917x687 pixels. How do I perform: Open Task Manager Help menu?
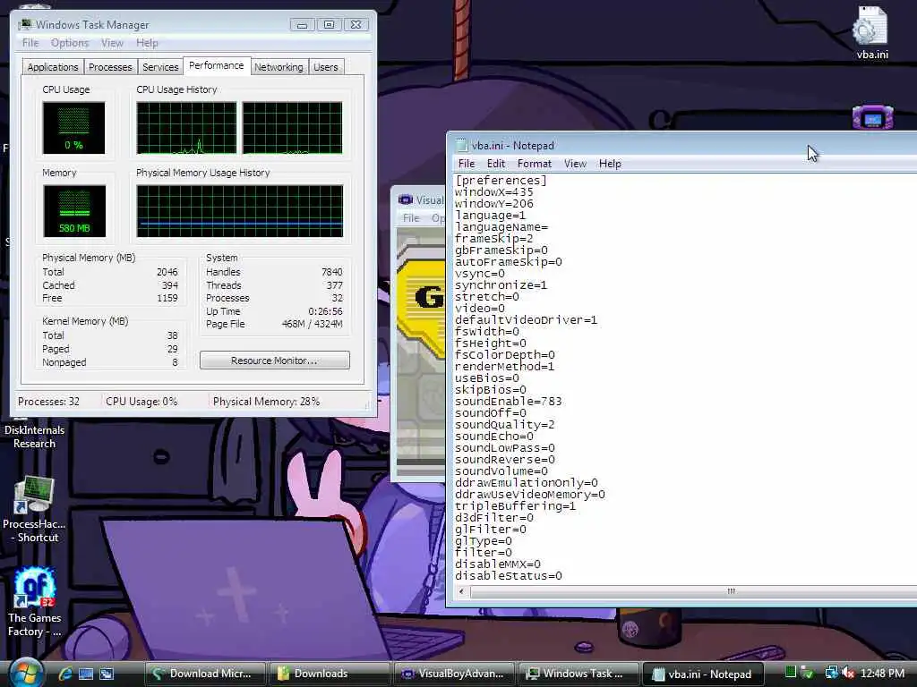click(x=147, y=43)
